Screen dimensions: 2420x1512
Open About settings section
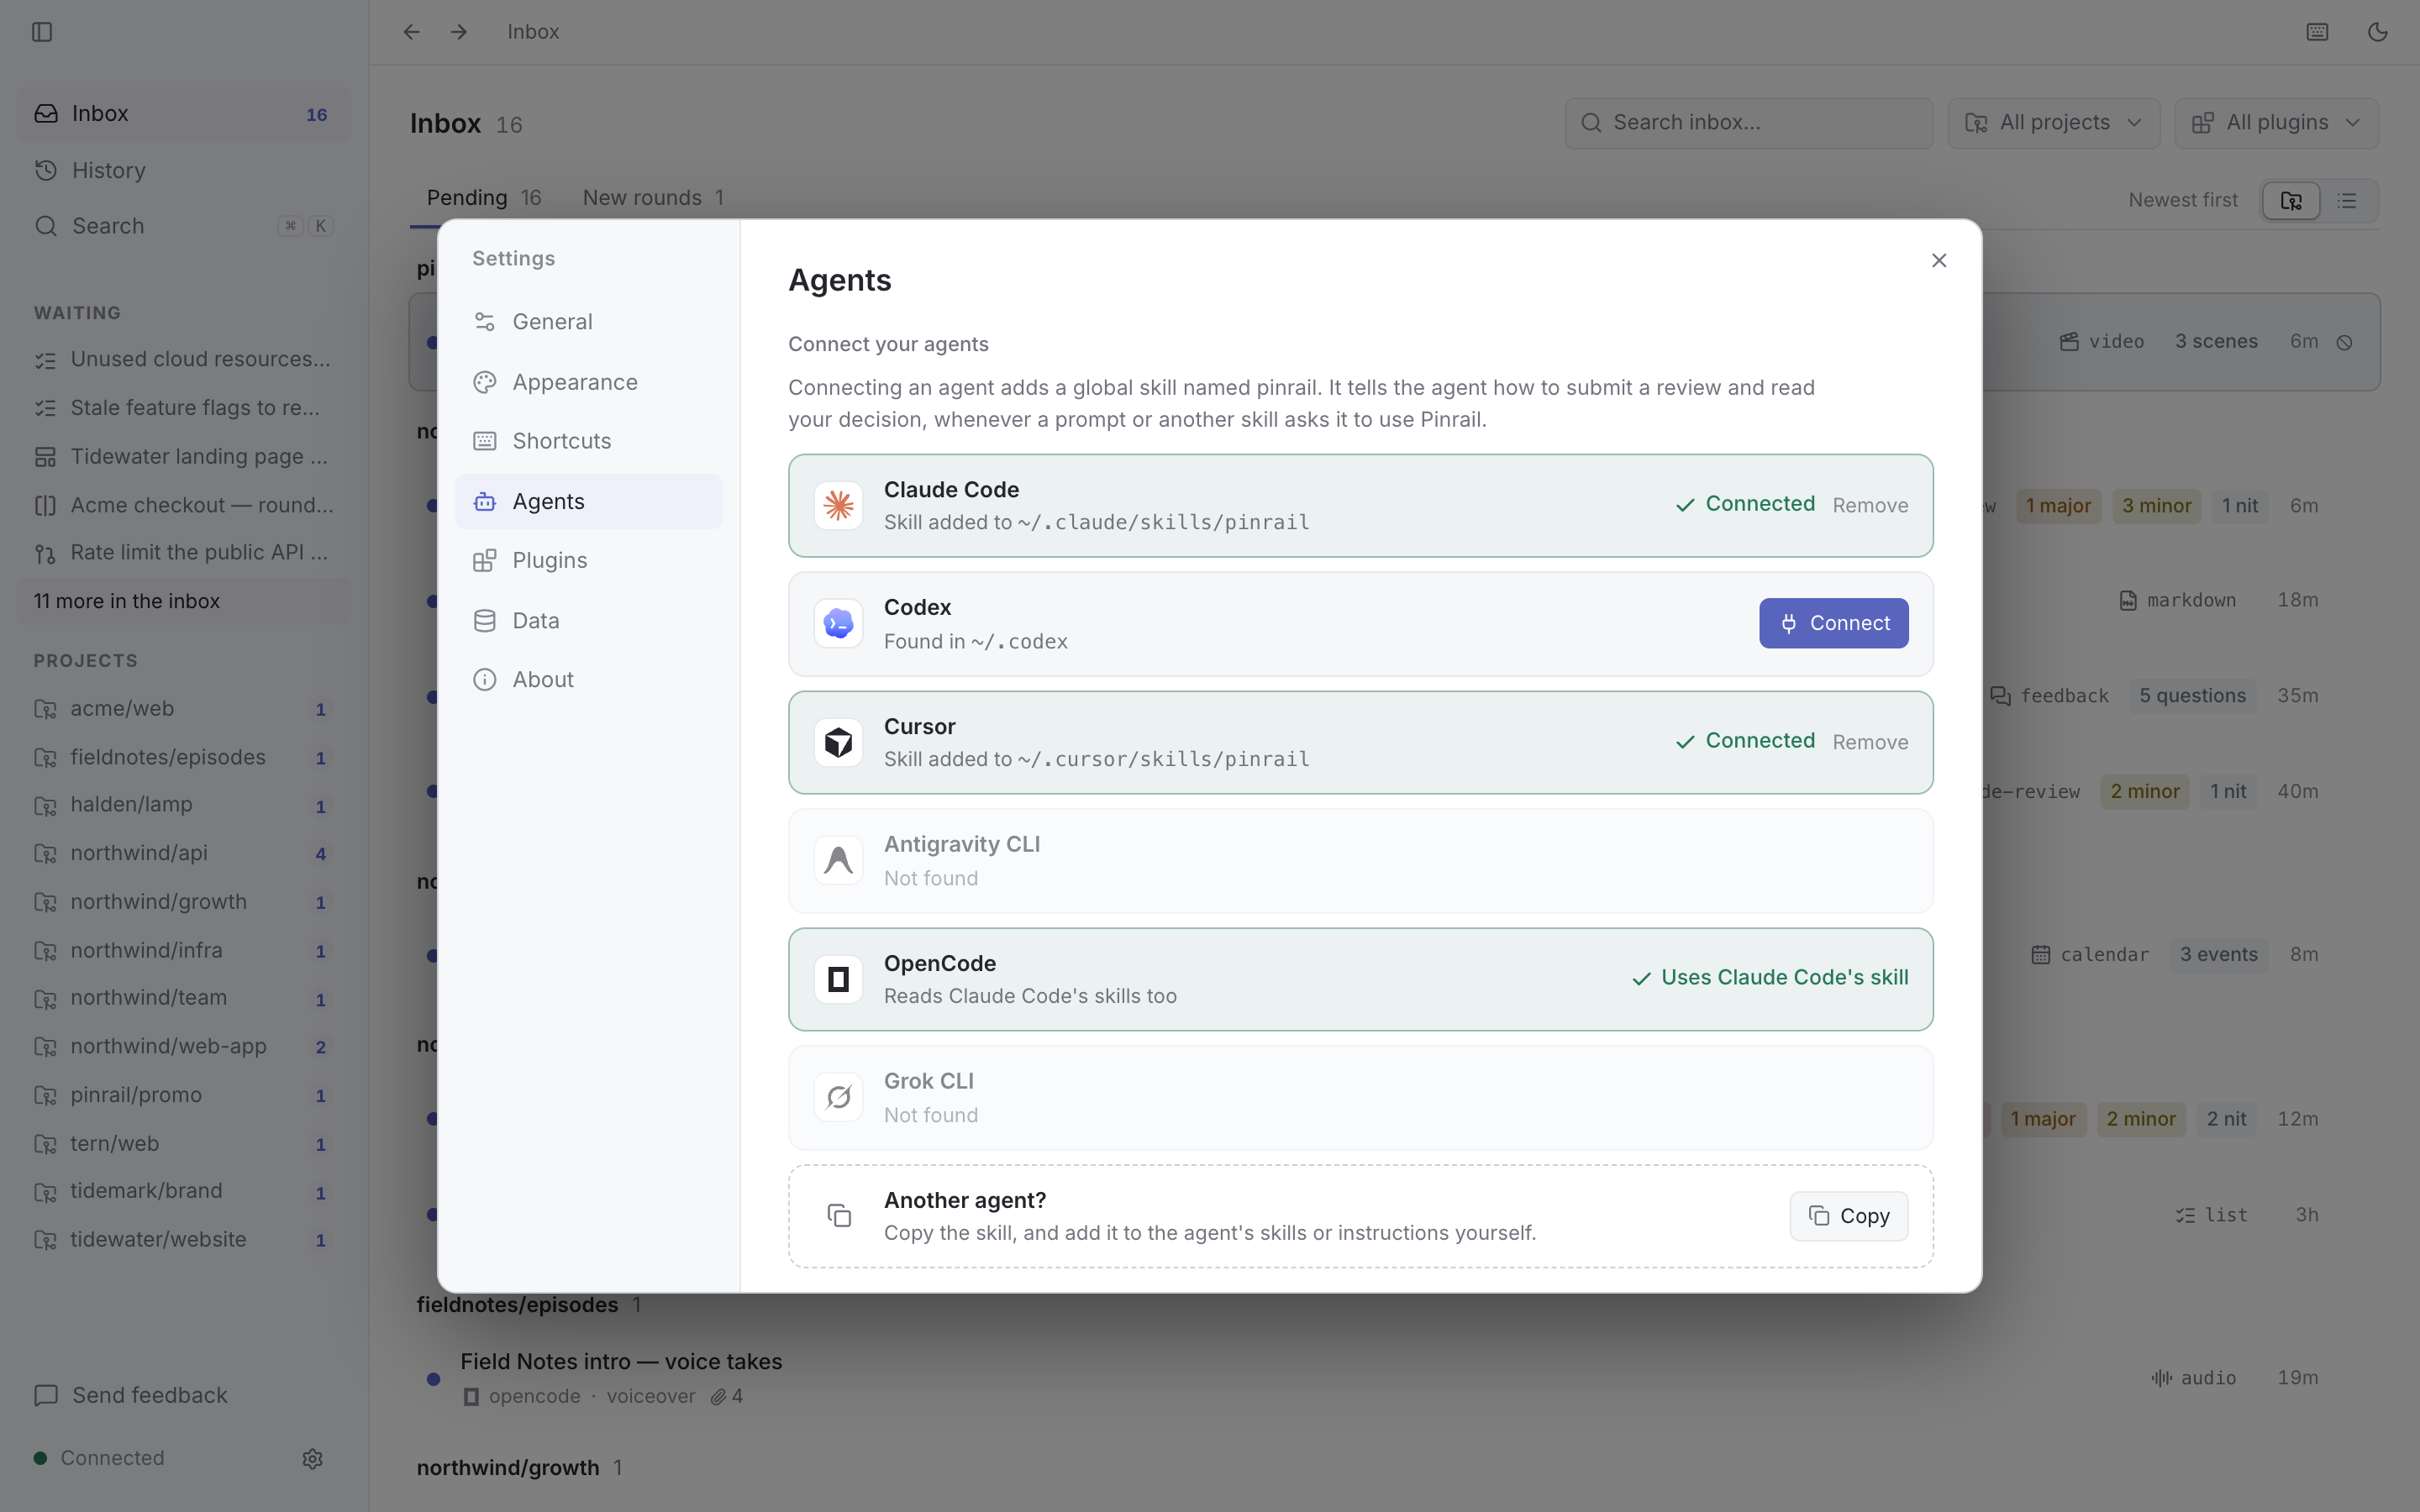click(588, 680)
